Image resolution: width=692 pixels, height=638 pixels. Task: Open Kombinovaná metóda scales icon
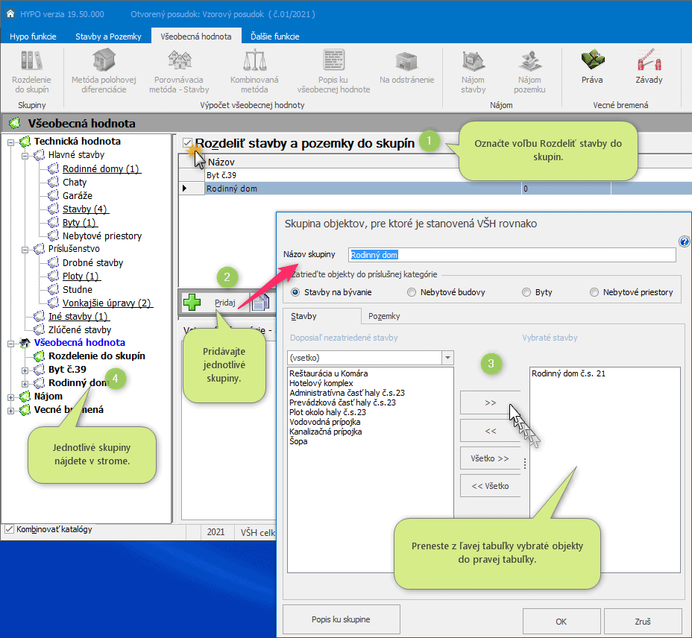[254, 61]
